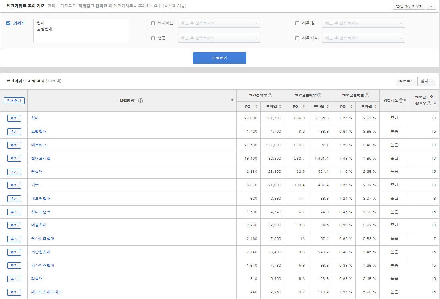Open the 퀸사이즈침대 keyword link
The height and width of the screenshot is (299, 440).
(x=43, y=238)
